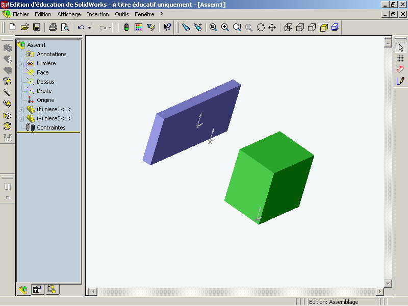The image size is (408, 306).
Task: Click the horizontal scrollbar left arrow
Action: [x=94, y=291]
